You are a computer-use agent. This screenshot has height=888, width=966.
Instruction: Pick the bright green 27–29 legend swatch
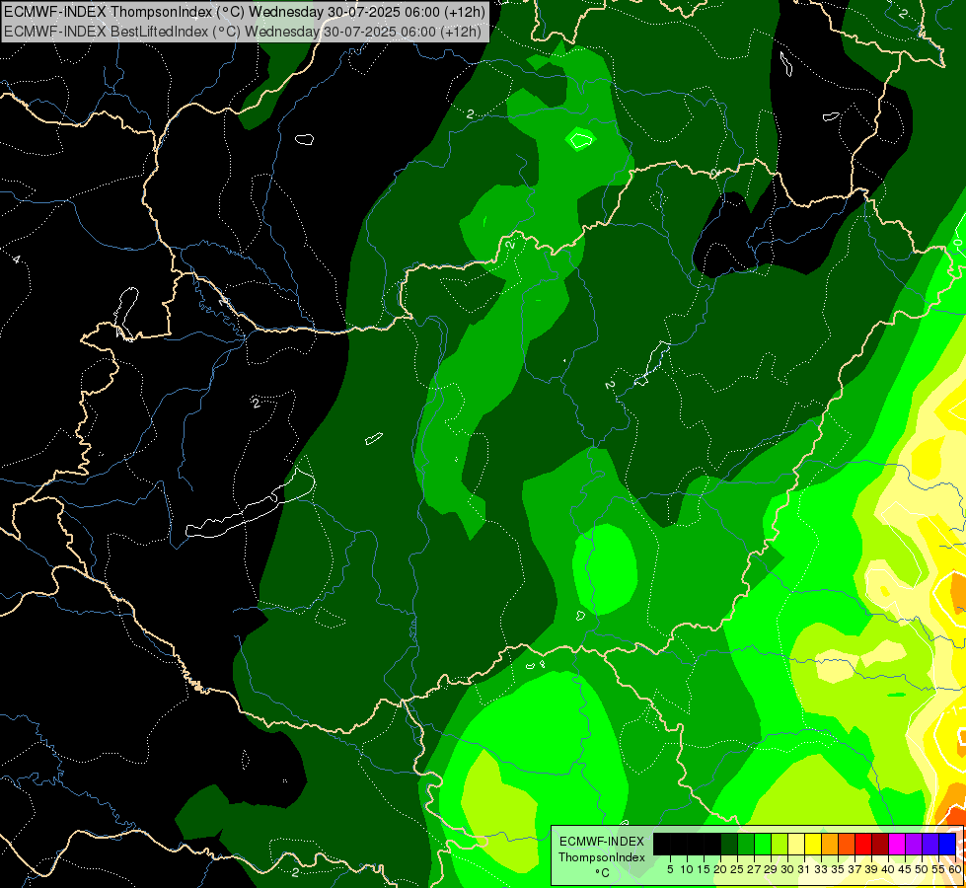tap(763, 845)
